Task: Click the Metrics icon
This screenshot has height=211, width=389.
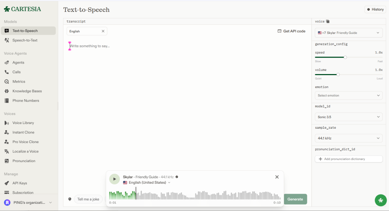Action: (x=7, y=82)
